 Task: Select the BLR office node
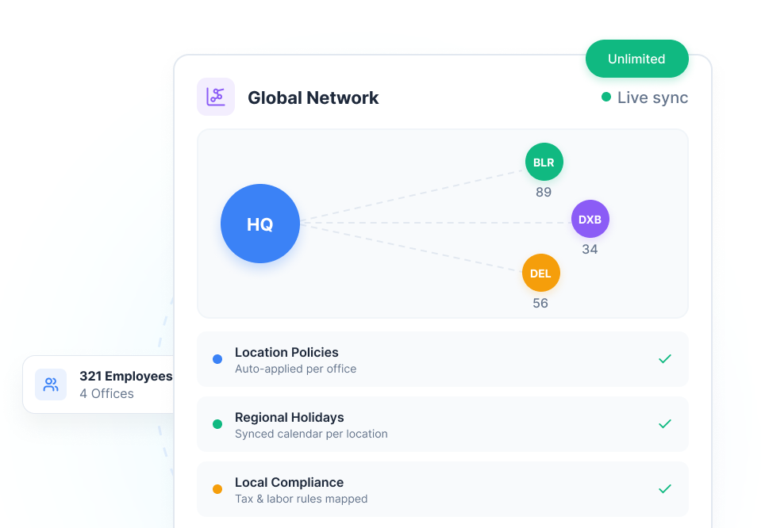pos(544,162)
